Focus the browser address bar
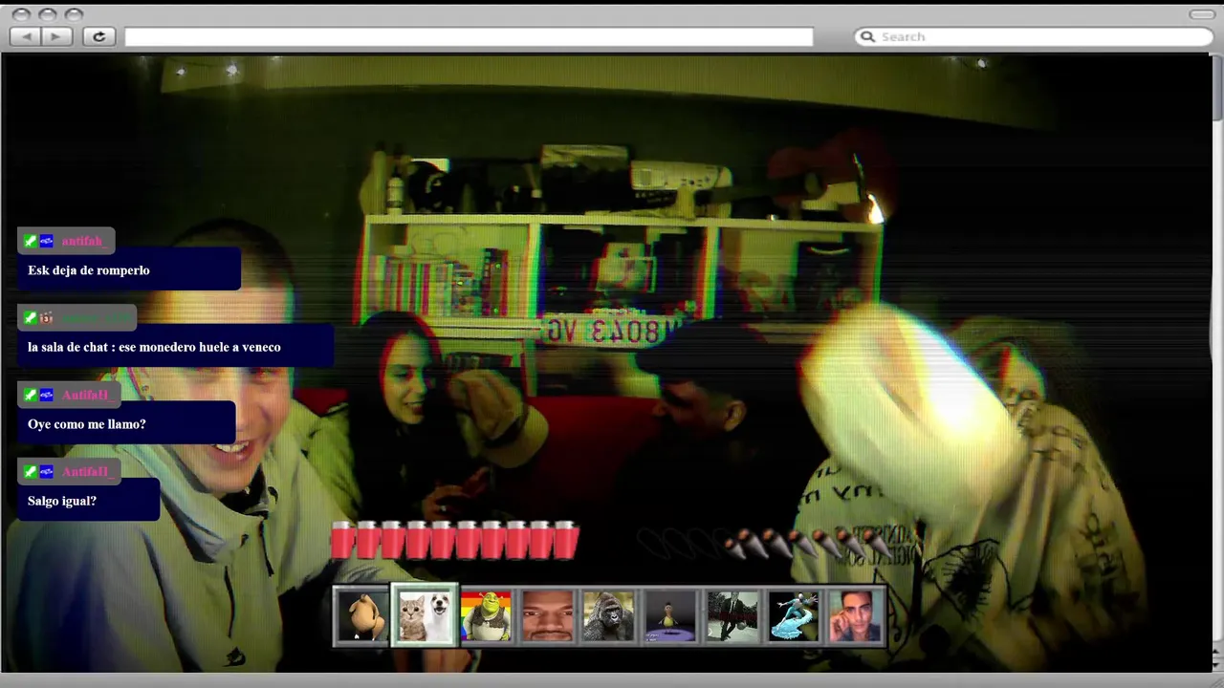 coord(469,36)
